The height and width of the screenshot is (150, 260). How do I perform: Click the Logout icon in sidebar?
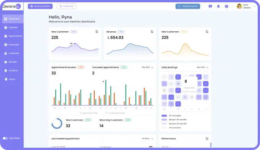(6, 79)
